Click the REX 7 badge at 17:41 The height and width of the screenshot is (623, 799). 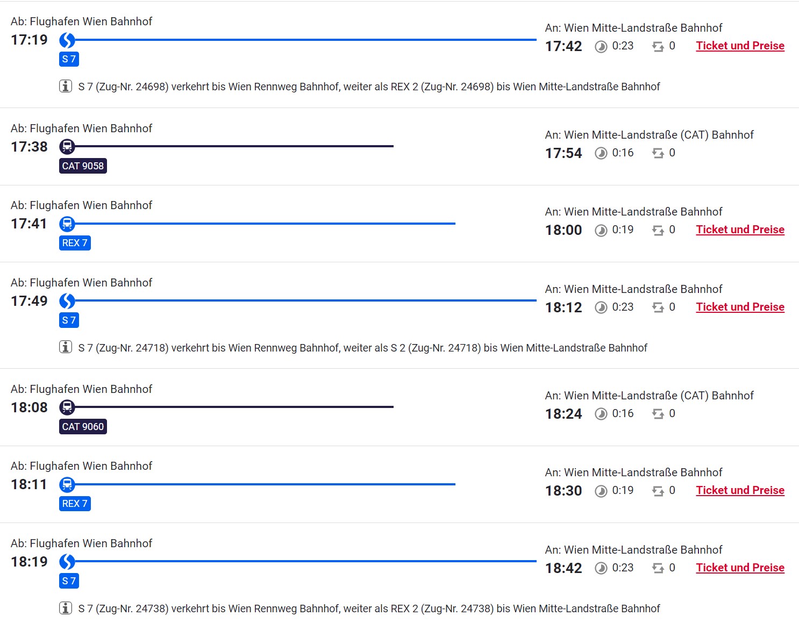tap(75, 243)
